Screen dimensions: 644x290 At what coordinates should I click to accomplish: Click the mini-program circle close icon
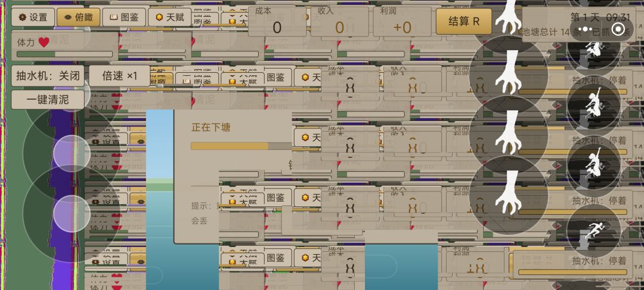pyautogui.click(x=618, y=29)
